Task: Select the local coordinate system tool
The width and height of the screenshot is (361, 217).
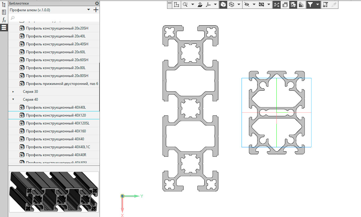Action: click(x=177, y=5)
